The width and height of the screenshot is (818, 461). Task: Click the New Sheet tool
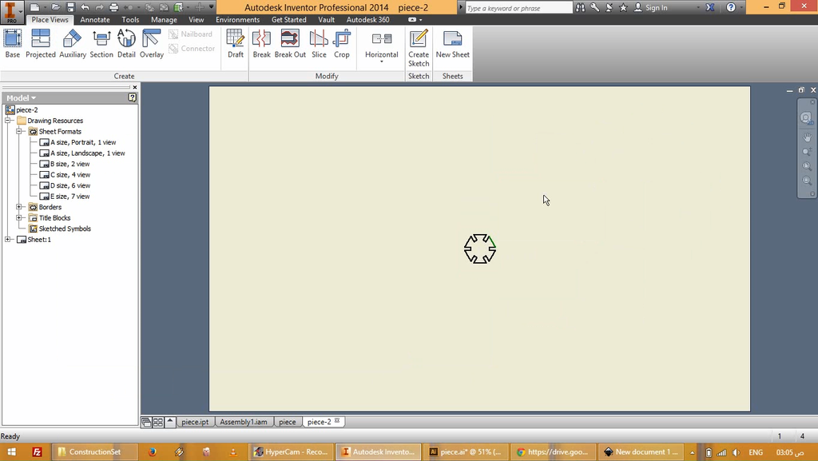click(452, 43)
